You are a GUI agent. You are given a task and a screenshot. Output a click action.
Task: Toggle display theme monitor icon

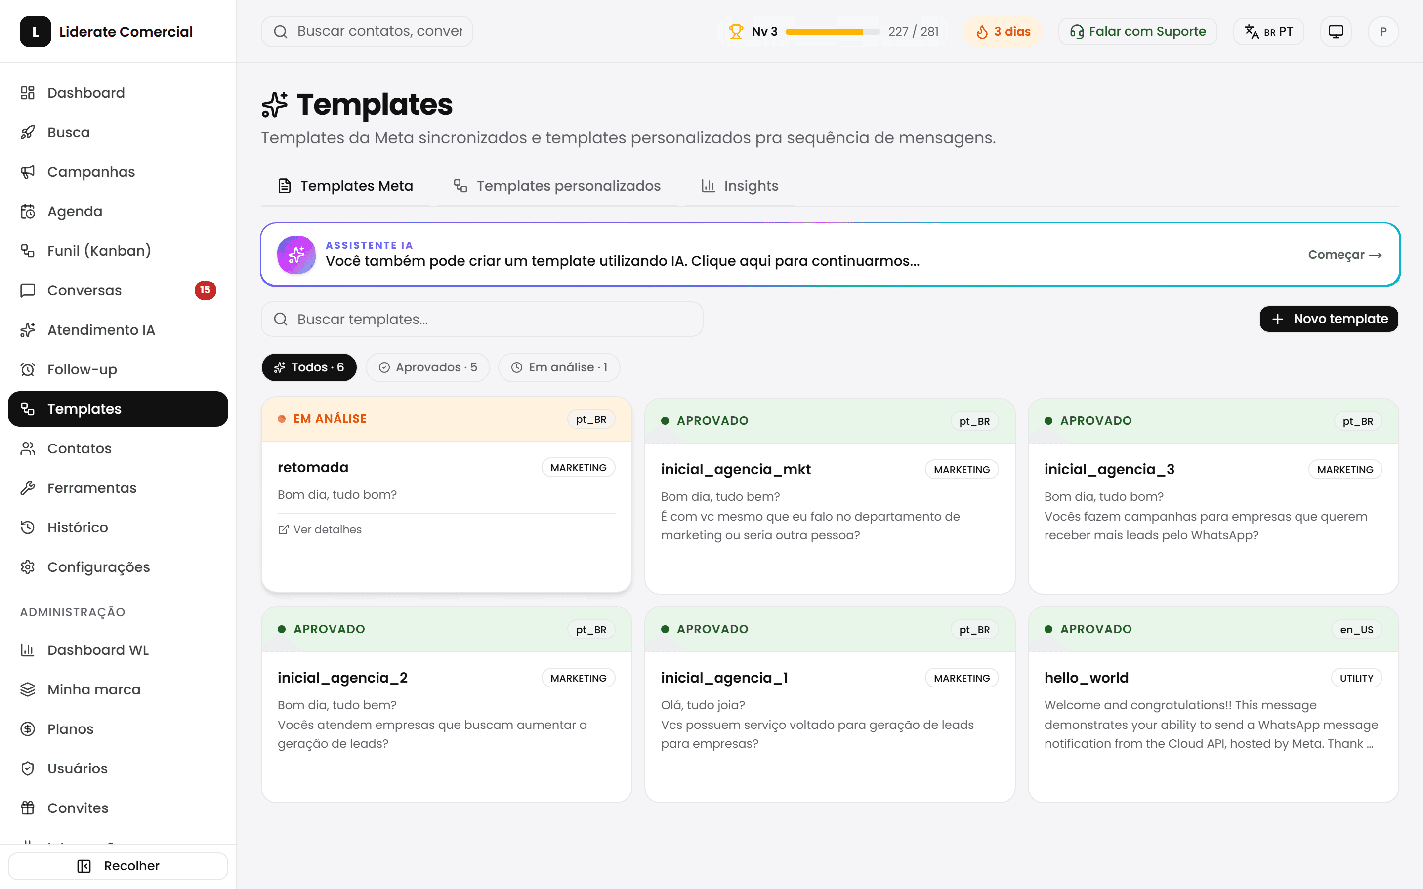pyautogui.click(x=1336, y=31)
